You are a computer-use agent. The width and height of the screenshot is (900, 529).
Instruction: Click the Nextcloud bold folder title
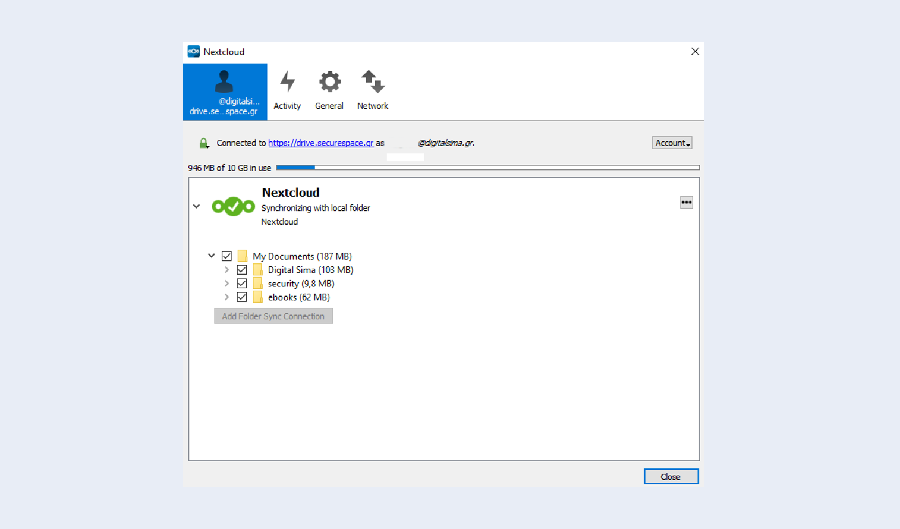coord(291,193)
